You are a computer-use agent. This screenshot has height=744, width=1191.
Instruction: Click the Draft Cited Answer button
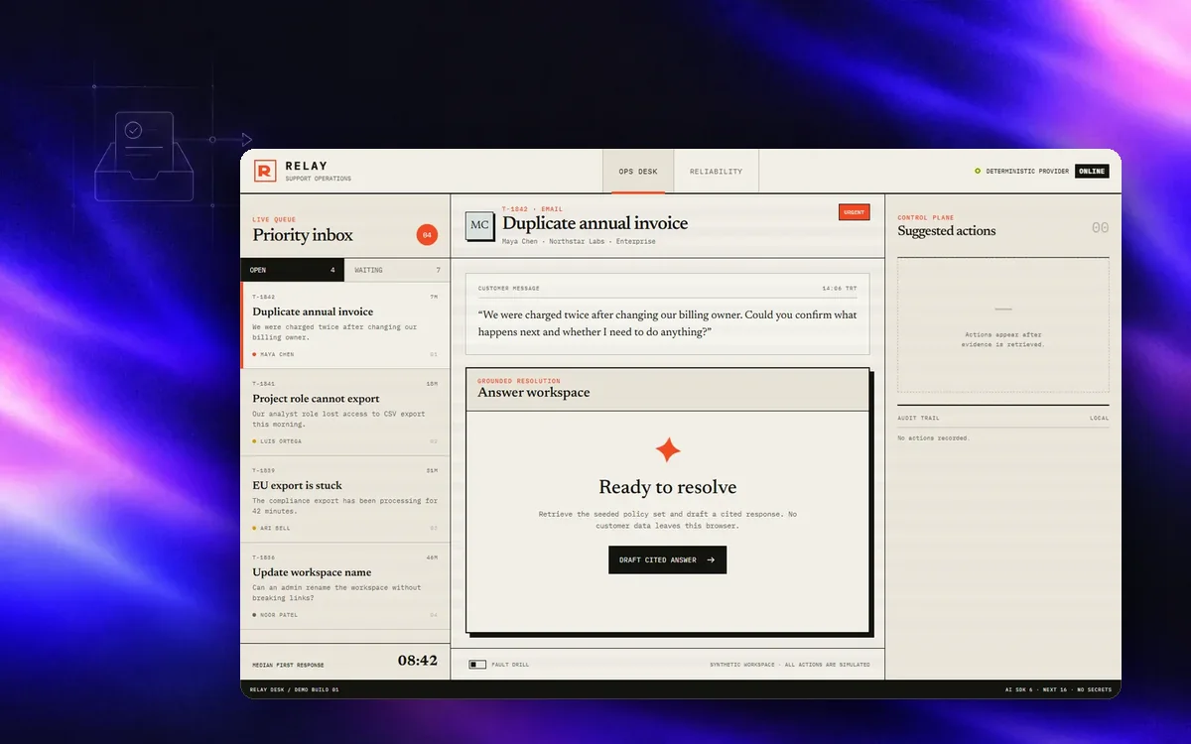pos(668,559)
